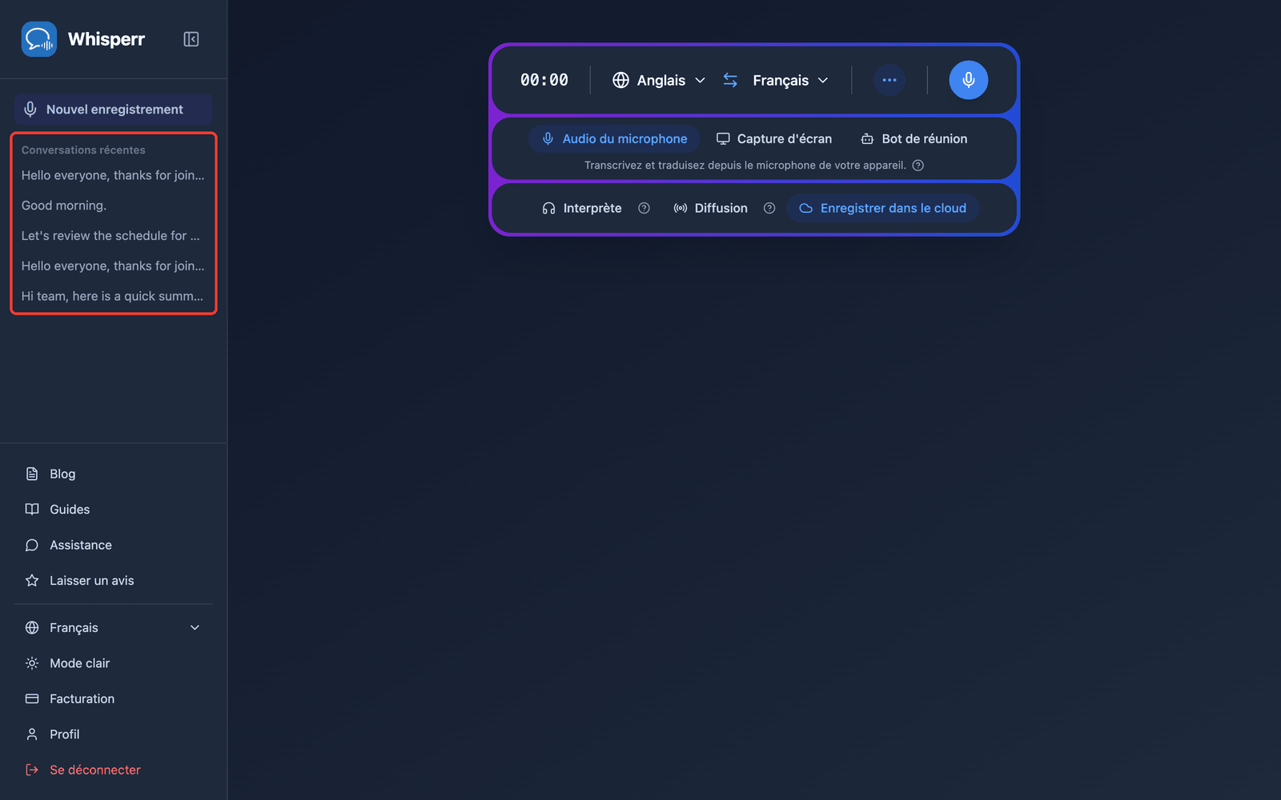Click the document icon beside Blog
1281x800 pixels.
(x=32, y=474)
